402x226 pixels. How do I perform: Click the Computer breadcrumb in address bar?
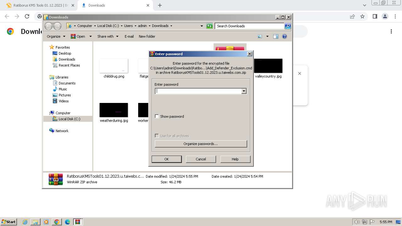click(84, 26)
